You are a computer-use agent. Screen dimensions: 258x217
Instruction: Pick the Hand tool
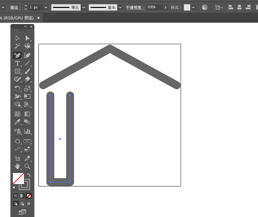[17, 167]
